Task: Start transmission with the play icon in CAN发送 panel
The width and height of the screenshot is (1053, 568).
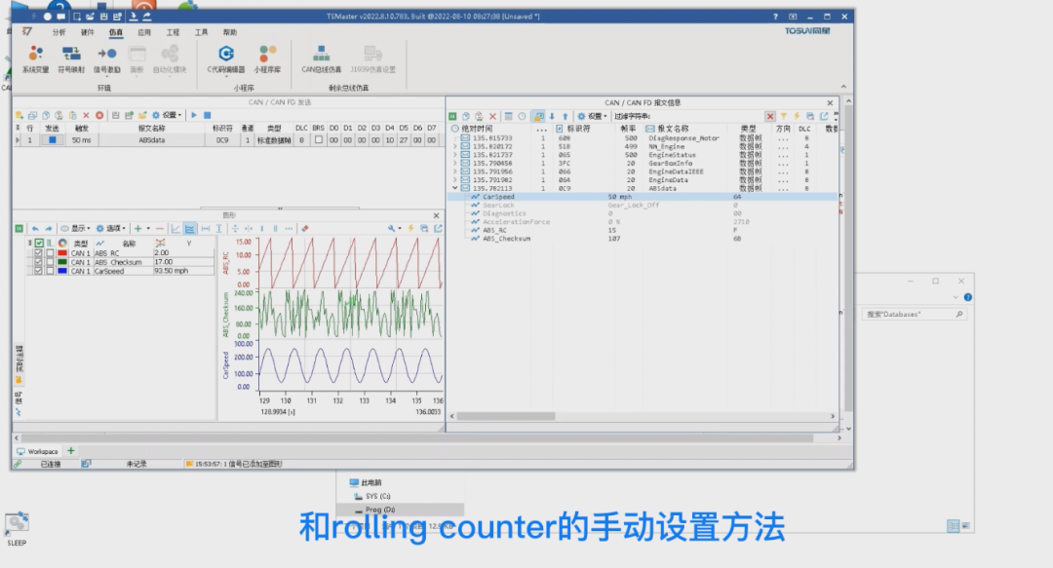Action: pos(195,115)
